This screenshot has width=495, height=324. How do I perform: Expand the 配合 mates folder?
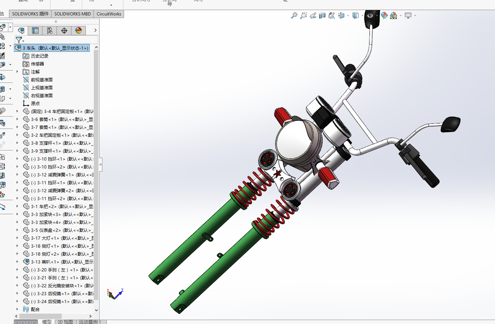pyautogui.click(x=17, y=309)
